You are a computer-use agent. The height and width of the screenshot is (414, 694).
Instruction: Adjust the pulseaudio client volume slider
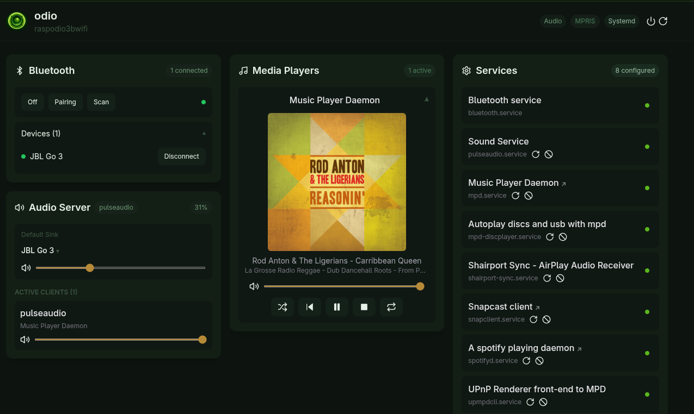click(120, 340)
